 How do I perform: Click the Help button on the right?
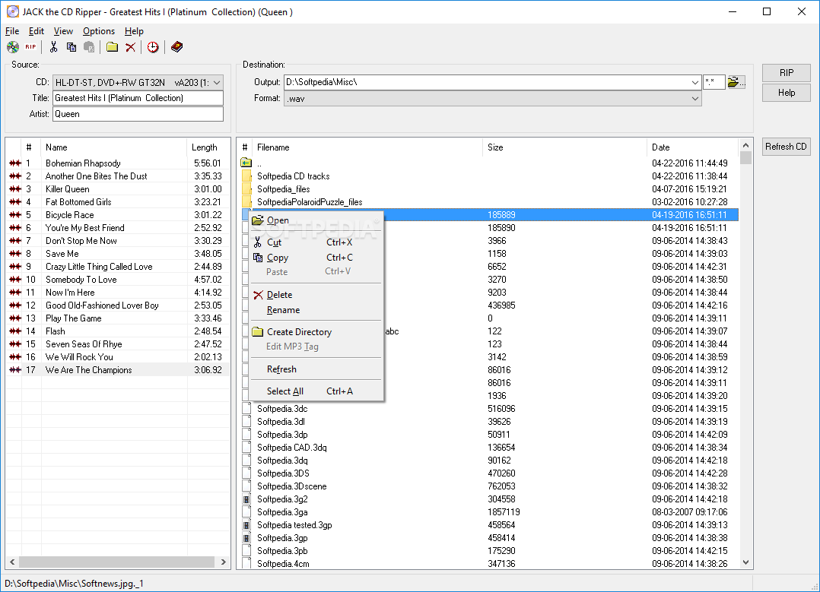(x=786, y=93)
